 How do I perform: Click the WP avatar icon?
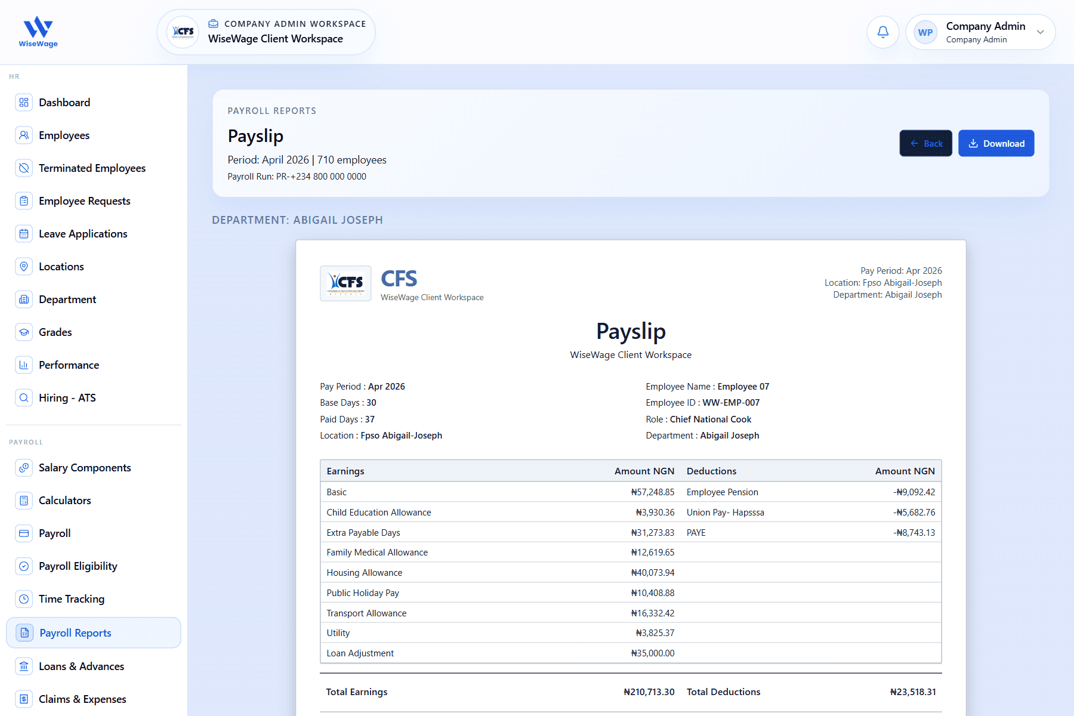[x=925, y=32]
